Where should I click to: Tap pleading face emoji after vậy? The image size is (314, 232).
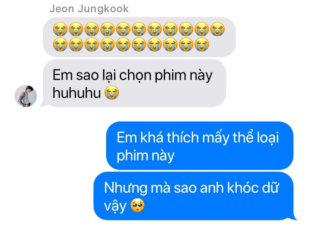click(138, 205)
